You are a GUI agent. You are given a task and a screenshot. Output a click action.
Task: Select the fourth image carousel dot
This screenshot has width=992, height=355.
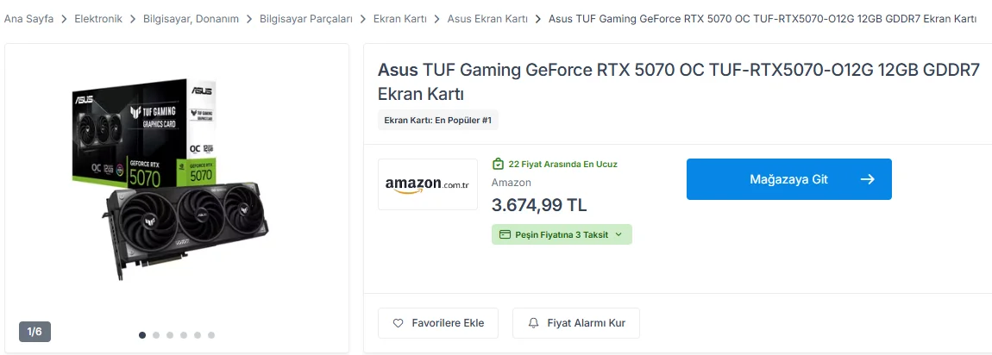[184, 335]
